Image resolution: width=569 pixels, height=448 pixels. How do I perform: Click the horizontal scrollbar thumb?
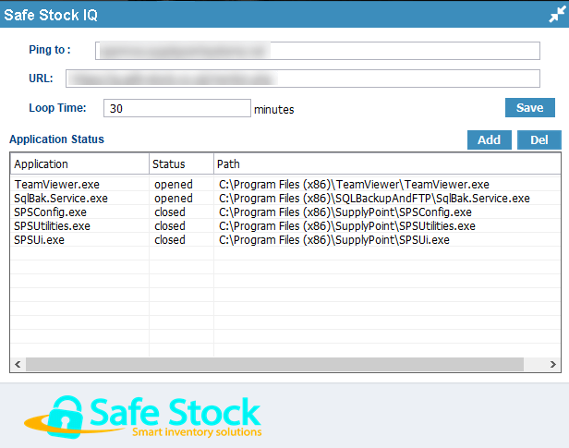pos(274,364)
